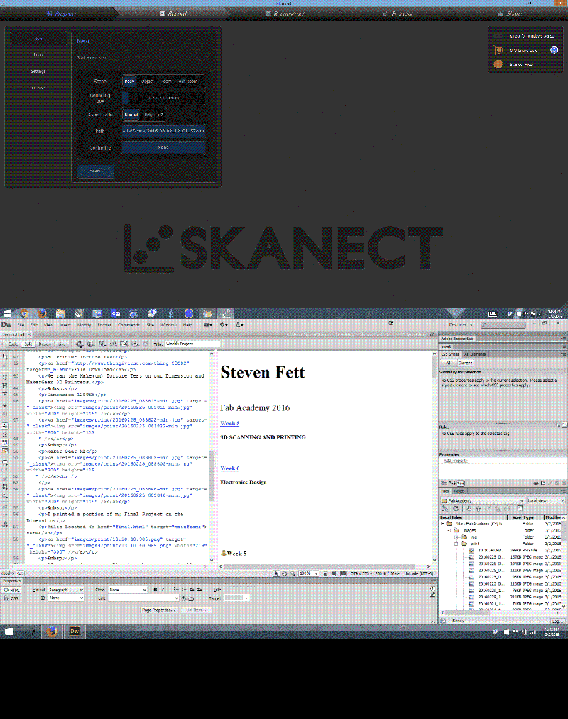The height and width of the screenshot is (719, 568).
Task: Click the Refresh icon in Files panel
Action: pyautogui.click(x=456, y=508)
